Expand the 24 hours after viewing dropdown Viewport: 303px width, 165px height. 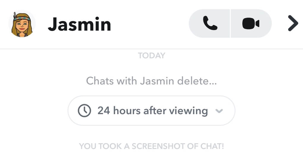(x=152, y=111)
